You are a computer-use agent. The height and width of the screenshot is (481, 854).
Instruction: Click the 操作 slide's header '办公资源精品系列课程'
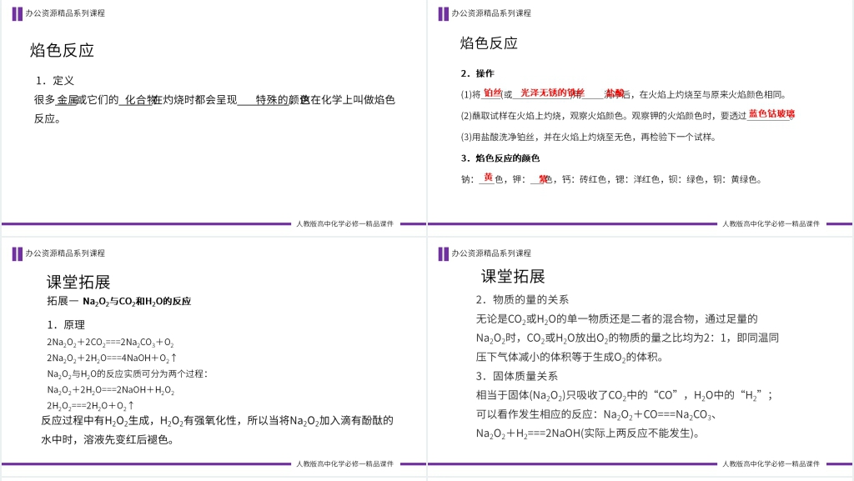[x=490, y=13]
